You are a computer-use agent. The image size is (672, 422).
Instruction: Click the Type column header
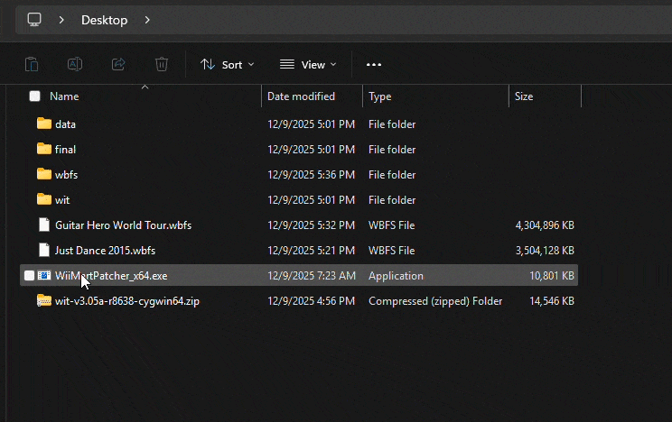380,96
